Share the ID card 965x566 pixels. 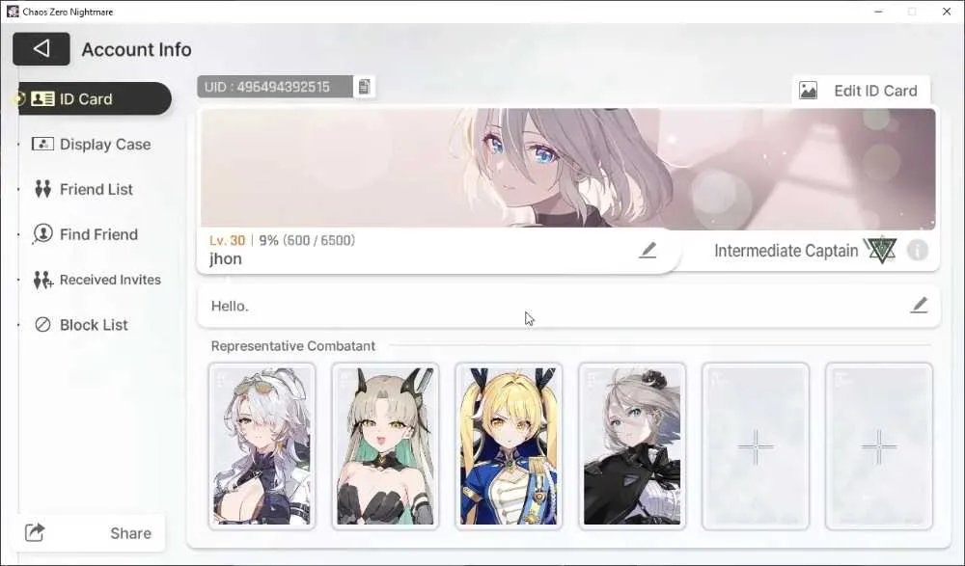[90, 533]
